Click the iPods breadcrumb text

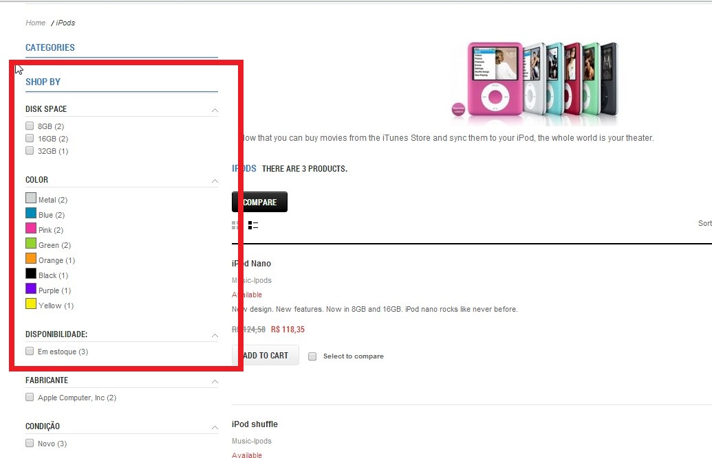(66, 23)
